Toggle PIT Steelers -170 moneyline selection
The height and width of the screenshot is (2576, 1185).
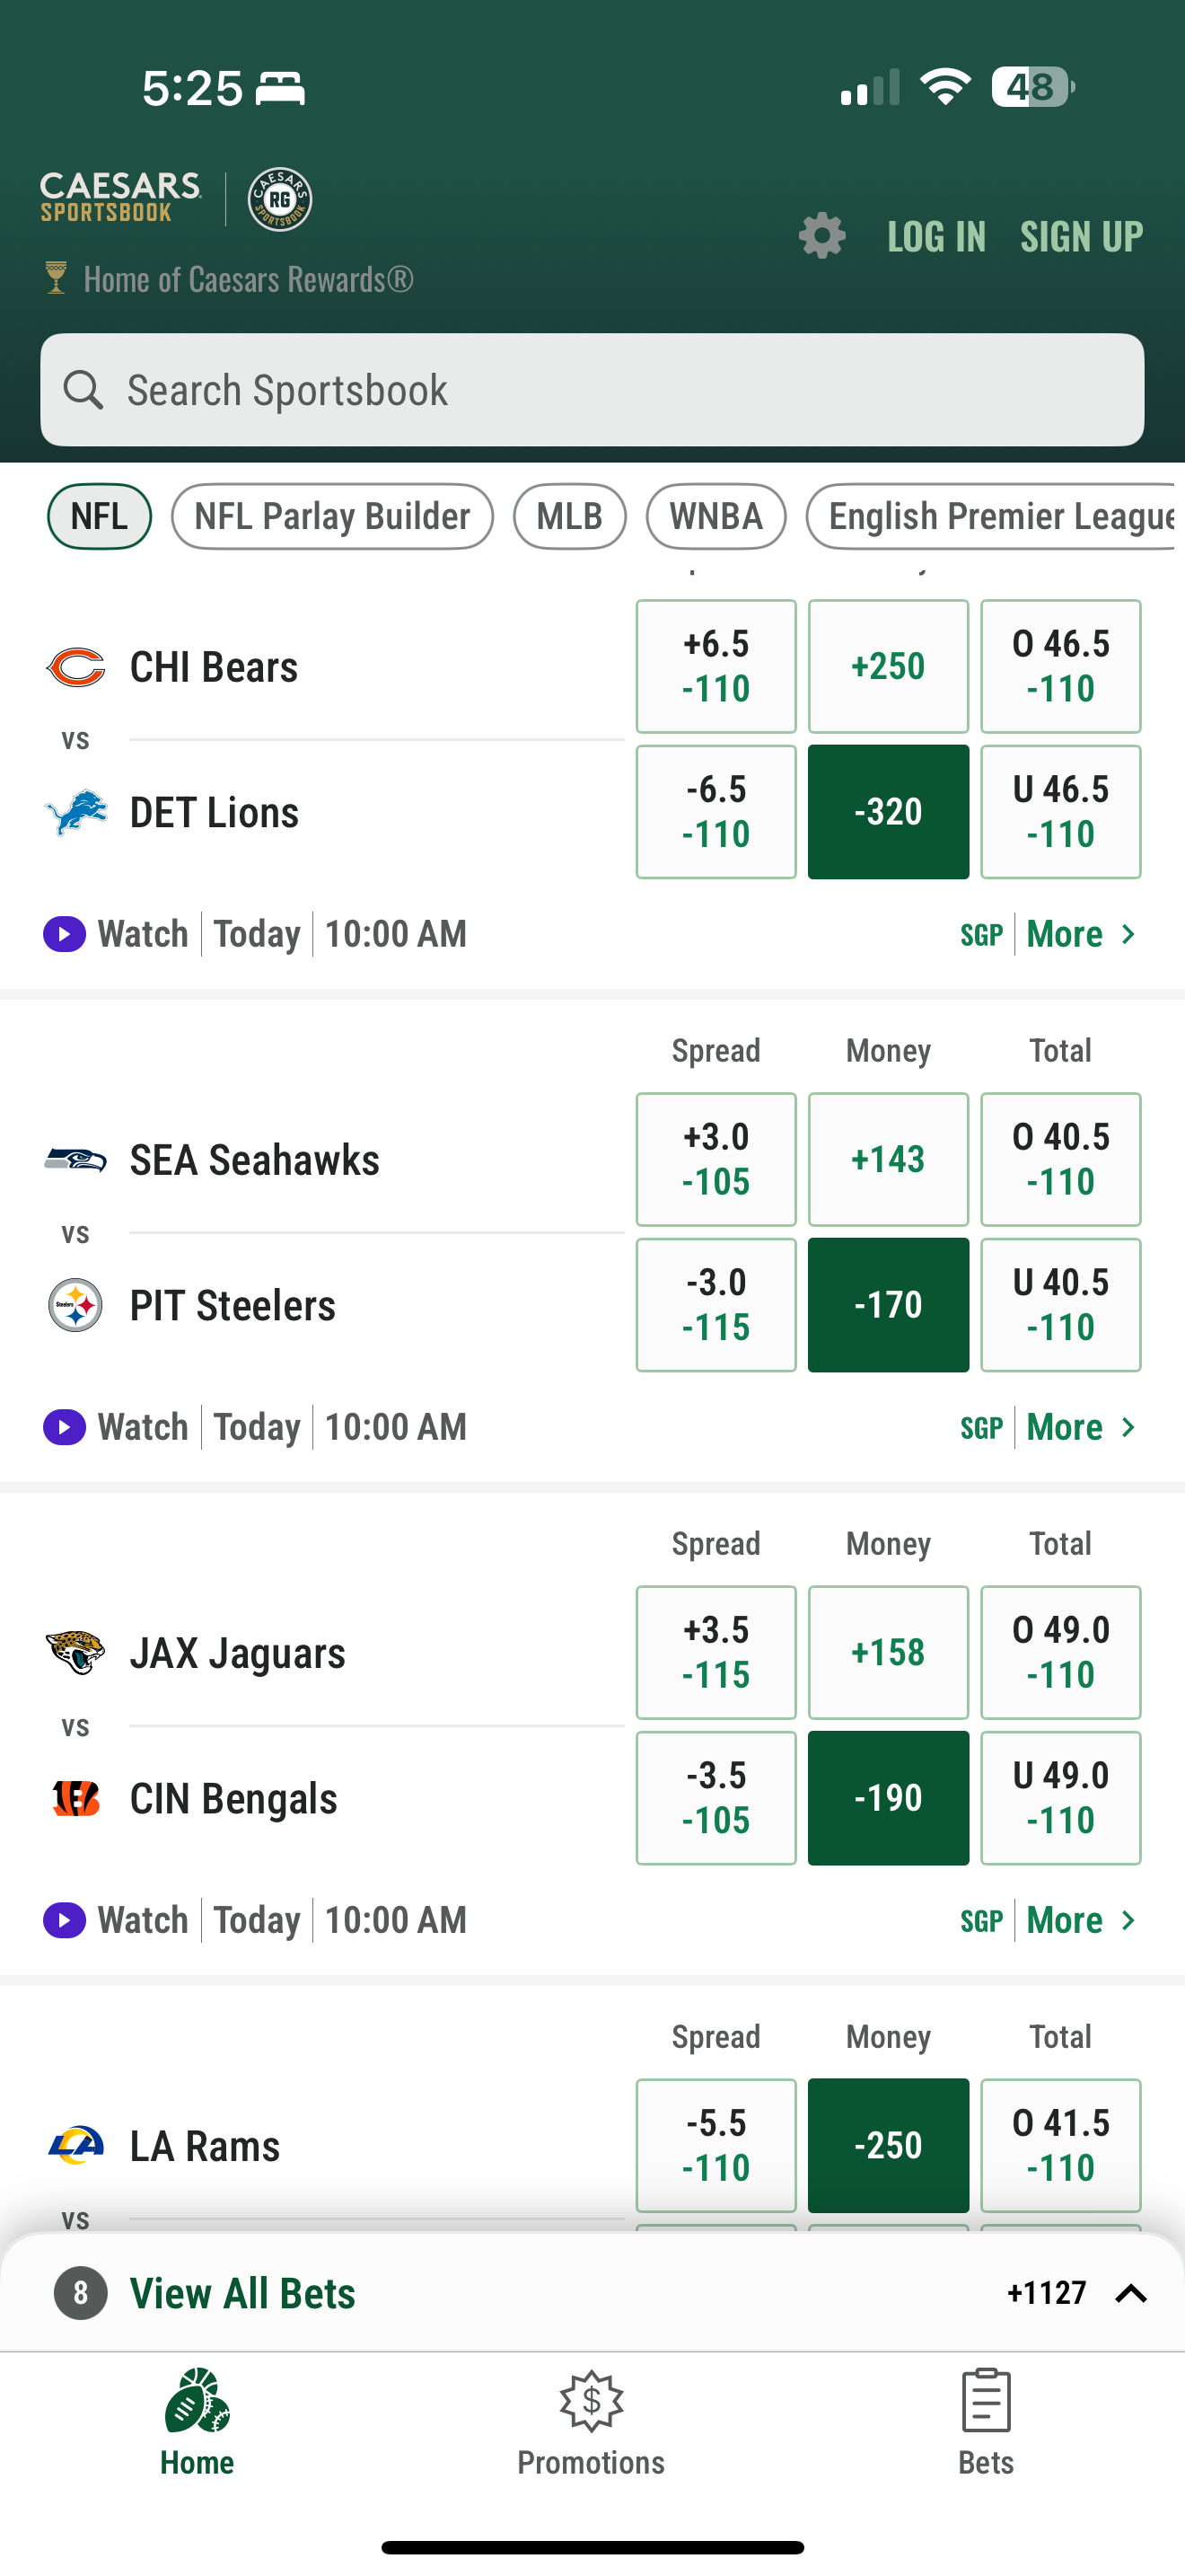(887, 1305)
